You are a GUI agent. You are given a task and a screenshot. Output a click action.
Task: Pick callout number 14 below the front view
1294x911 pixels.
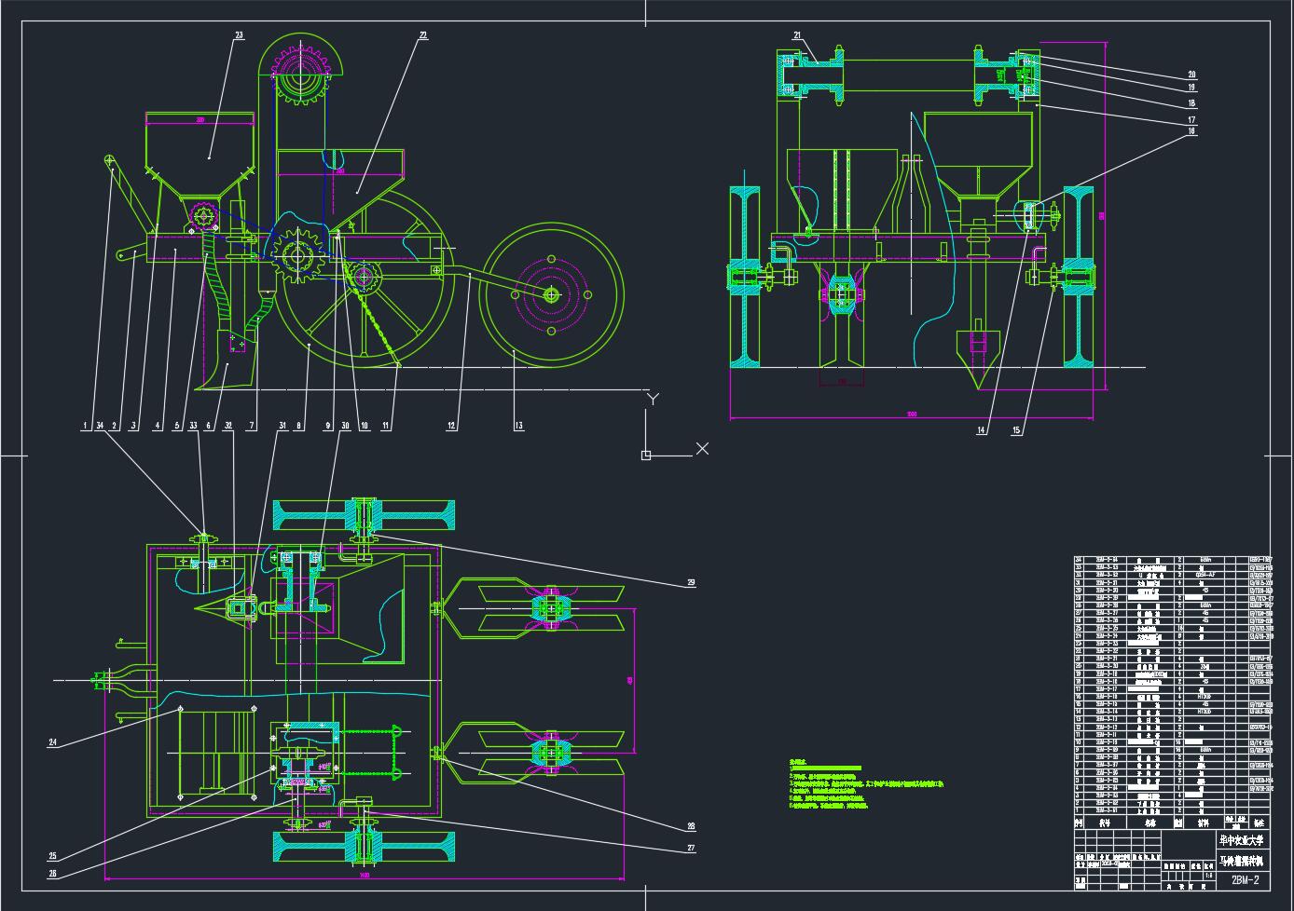tap(982, 430)
